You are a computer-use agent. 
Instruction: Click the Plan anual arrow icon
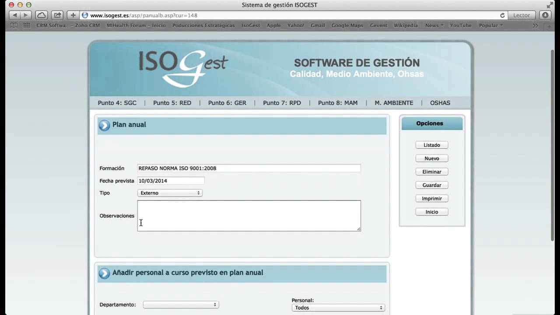[104, 126]
